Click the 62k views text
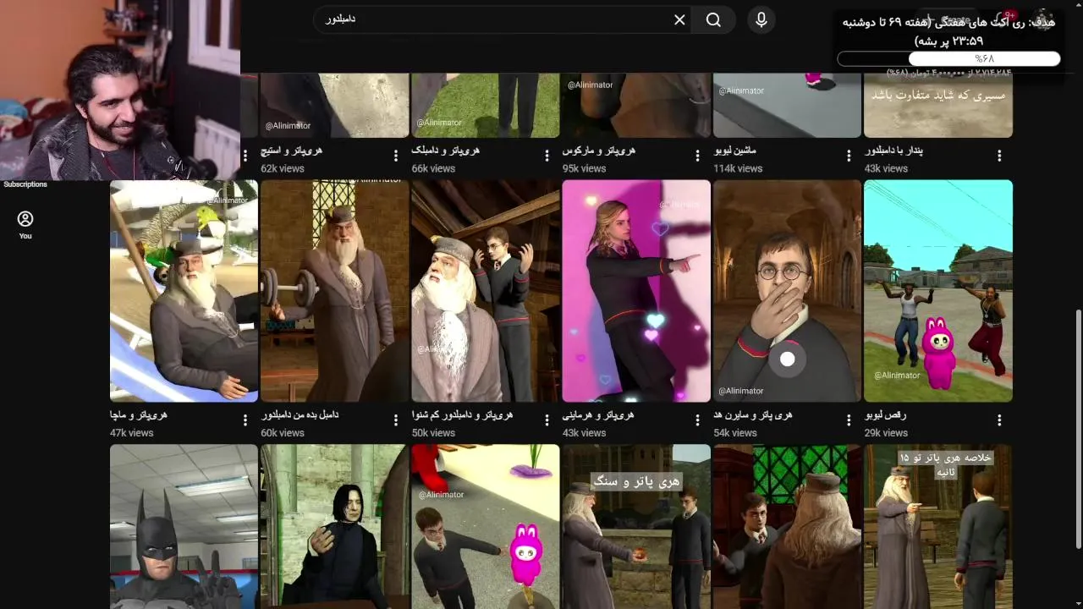This screenshot has width=1083, height=609. (282, 168)
